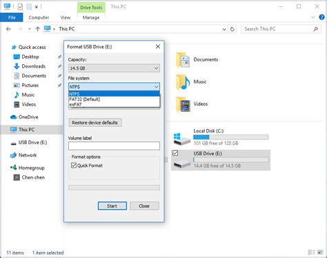Click the pin icon beside Desktop

coord(59,57)
